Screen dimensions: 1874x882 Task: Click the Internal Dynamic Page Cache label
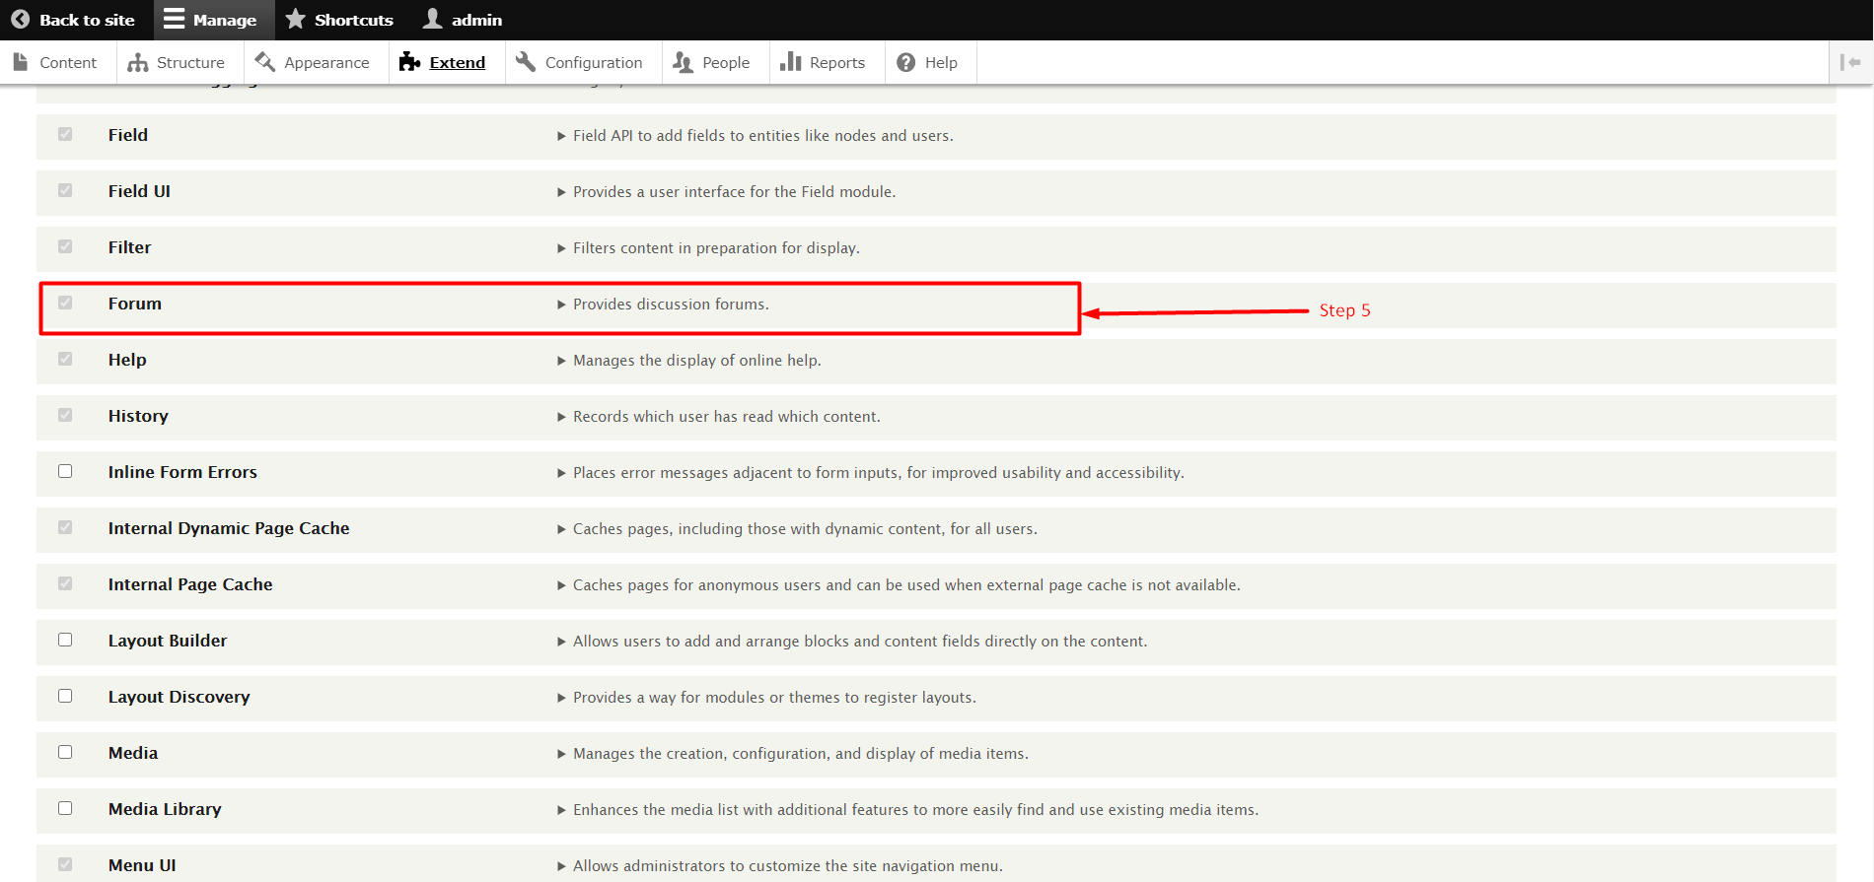pos(229,528)
